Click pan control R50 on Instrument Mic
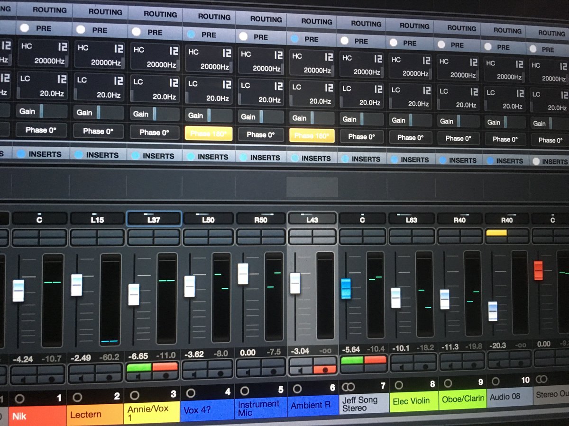 pos(260,219)
